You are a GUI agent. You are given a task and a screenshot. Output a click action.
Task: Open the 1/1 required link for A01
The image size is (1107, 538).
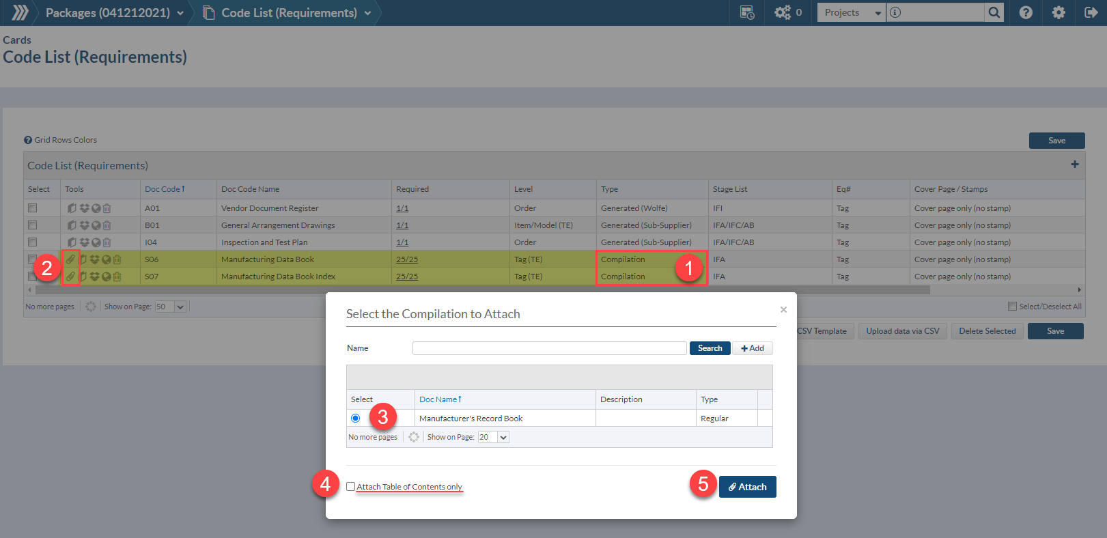tap(402, 208)
